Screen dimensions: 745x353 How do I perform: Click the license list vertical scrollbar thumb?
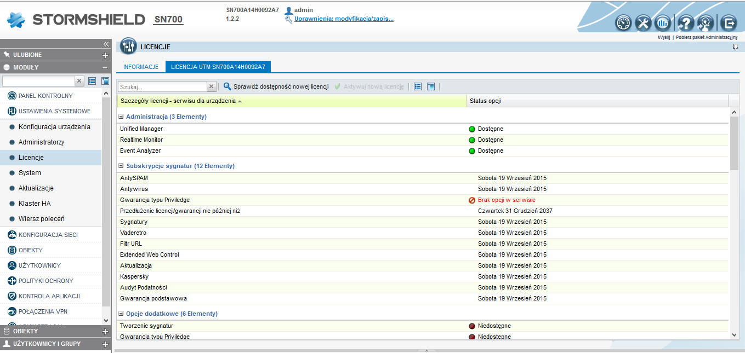735,142
